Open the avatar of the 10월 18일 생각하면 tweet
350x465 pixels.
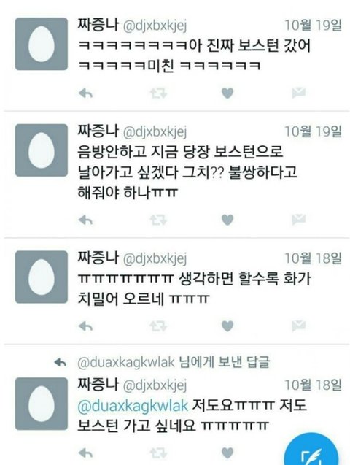coord(42,277)
